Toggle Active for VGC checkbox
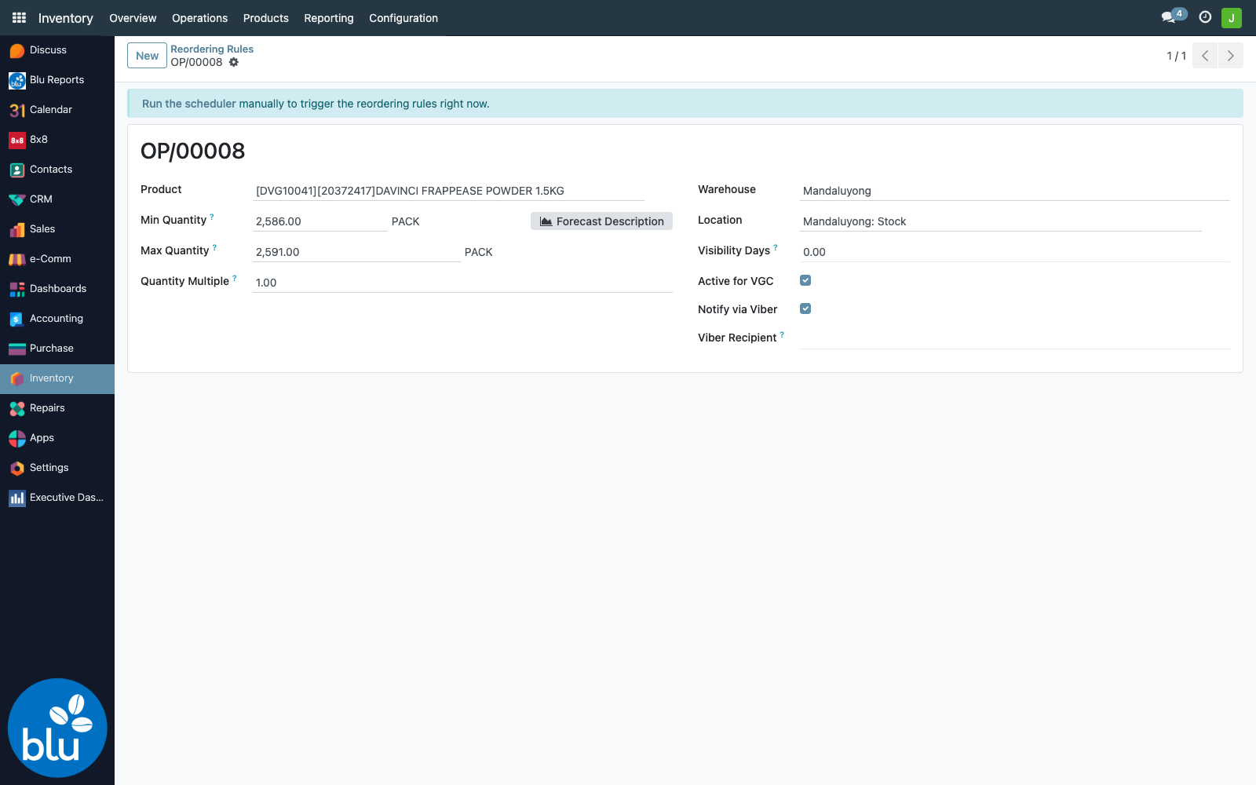This screenshot has height=785, width=1256. [805, 280]
